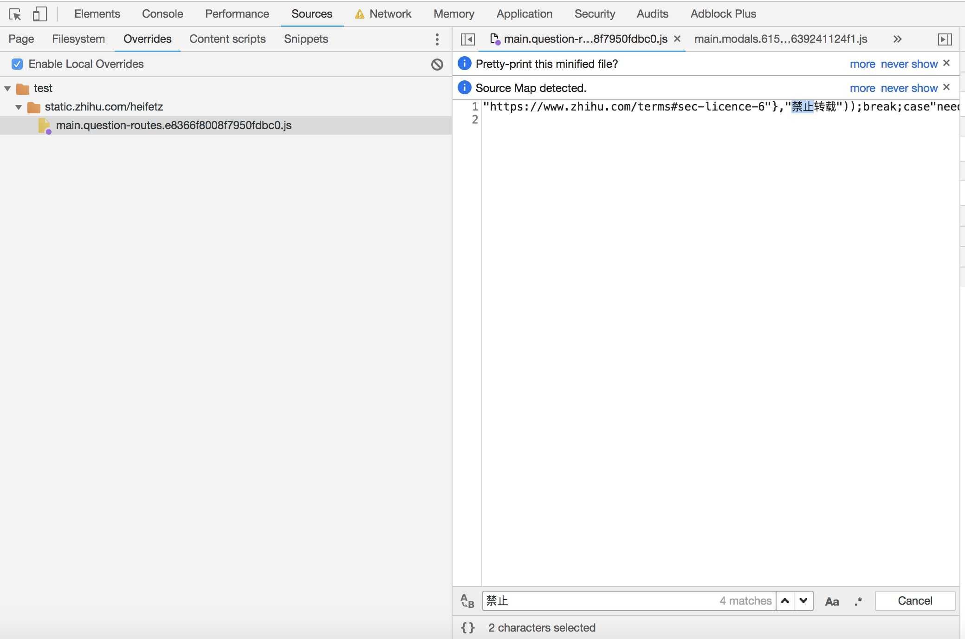The width and height of the screenshot is (965, 639).
Task: Hide the navigator sidebar pane
Action: click(x=467, y=39)
